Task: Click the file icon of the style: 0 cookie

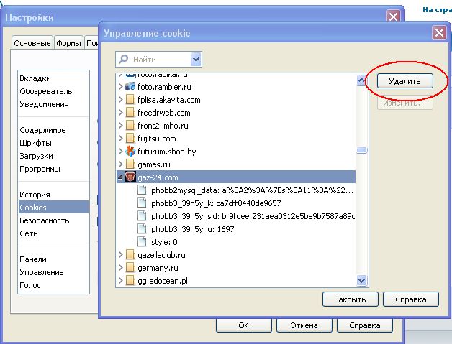Action: [142, 242]
